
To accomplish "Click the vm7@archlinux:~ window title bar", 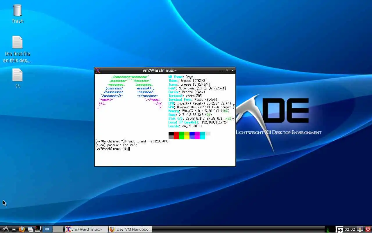I will 160,70.
